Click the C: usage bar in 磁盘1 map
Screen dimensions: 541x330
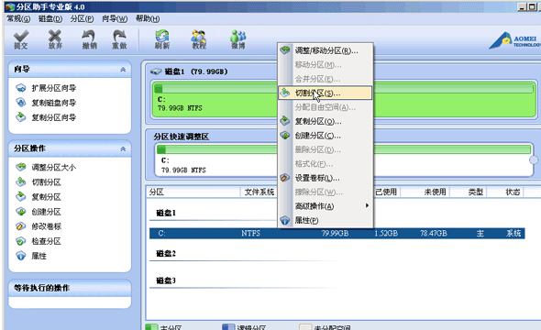click(344, 88)
